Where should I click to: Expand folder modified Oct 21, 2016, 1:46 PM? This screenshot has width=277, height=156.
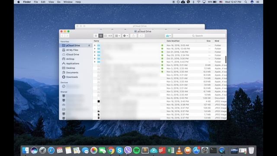click(95, 52)
